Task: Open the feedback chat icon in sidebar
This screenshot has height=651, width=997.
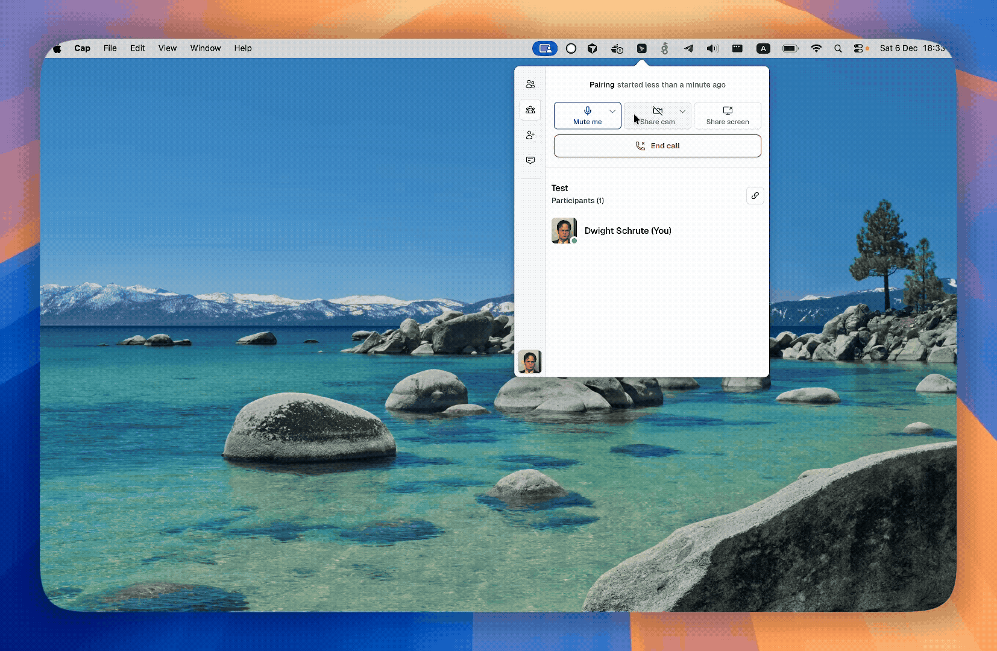Action: click(530, 160)
